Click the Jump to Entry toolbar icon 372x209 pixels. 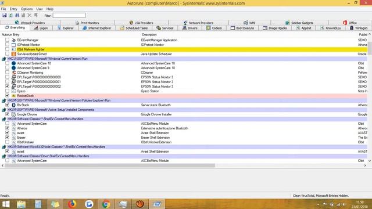click(36, 16)
